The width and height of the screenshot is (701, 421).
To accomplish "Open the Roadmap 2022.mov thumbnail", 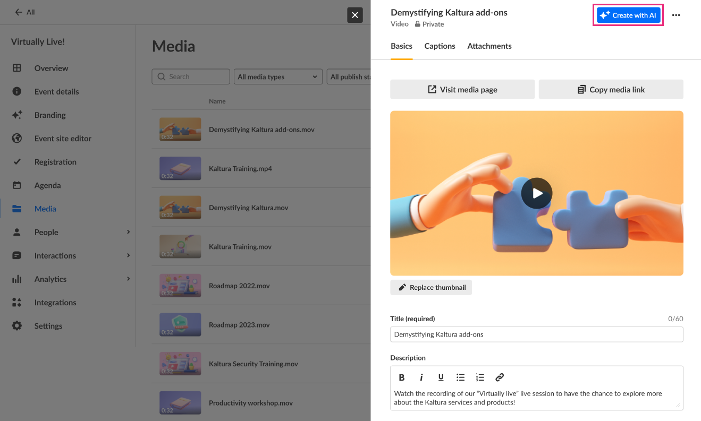I will [x=180, y=286].
